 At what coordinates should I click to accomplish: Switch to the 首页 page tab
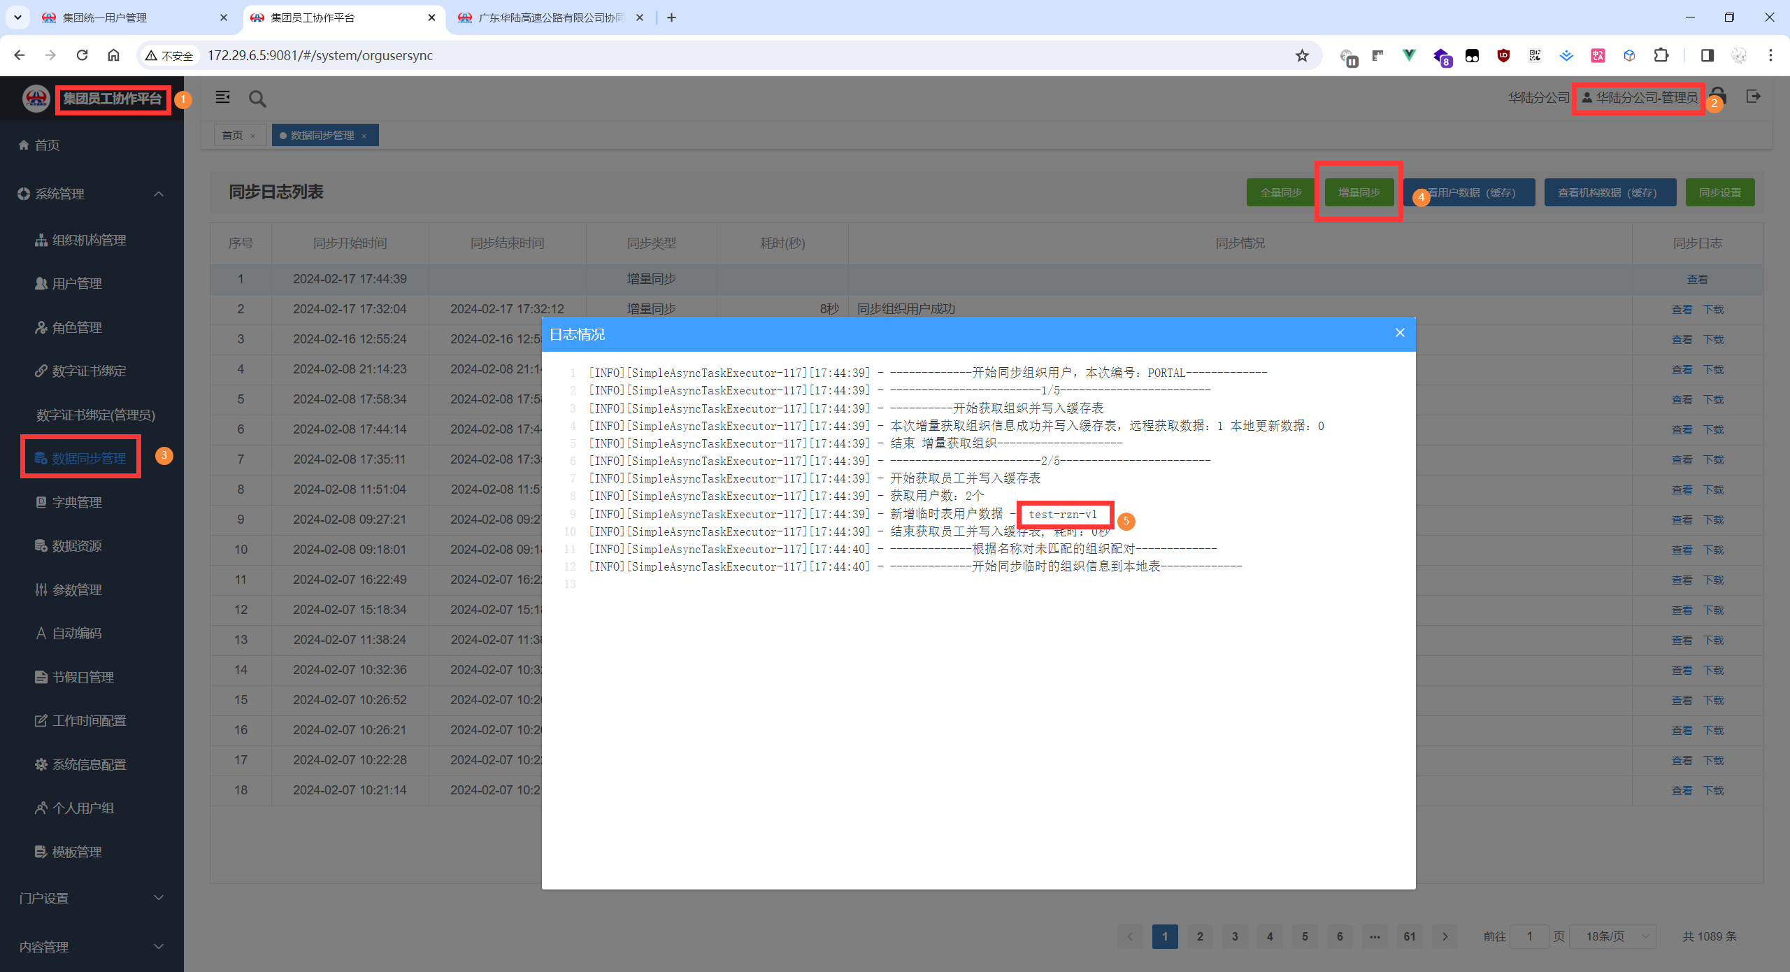pos(232,135)
